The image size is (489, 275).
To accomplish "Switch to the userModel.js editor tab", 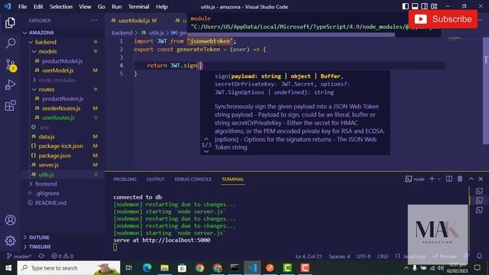I will coord(134,21).
